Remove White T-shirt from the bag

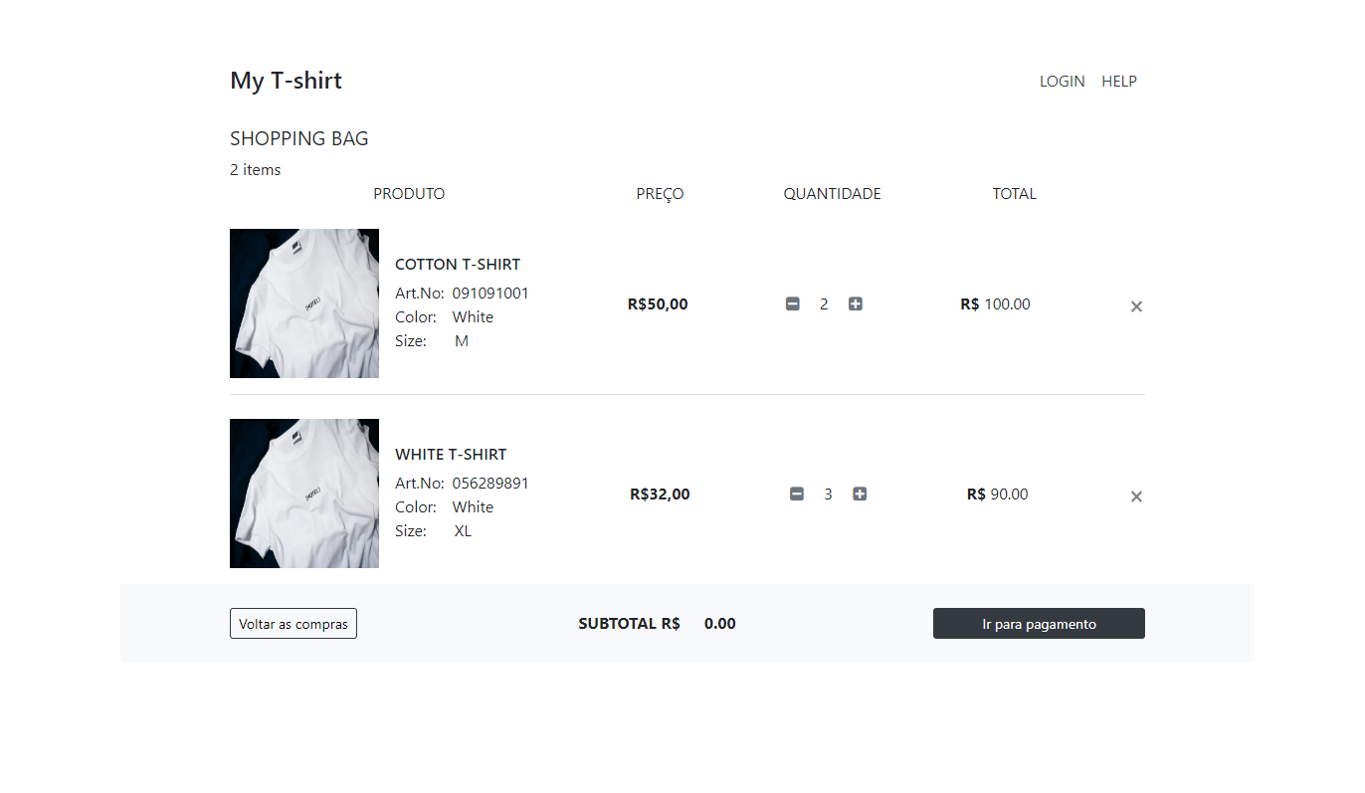pos(1136,496)
